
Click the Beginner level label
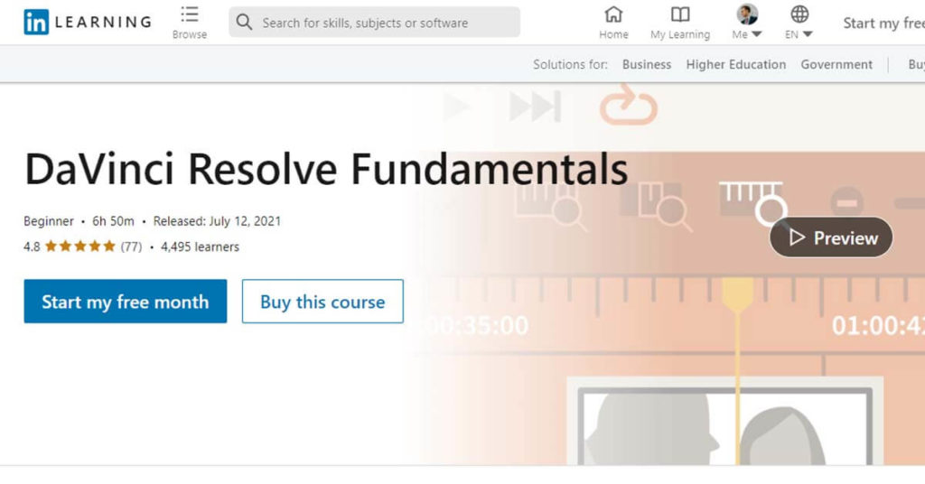(x=49, y=221)
